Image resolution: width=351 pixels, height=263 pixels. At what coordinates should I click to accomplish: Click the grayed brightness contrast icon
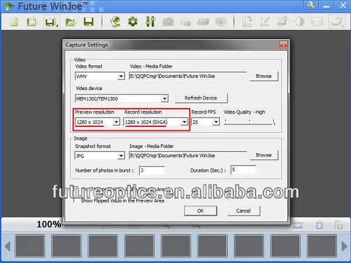pos(300,22)
